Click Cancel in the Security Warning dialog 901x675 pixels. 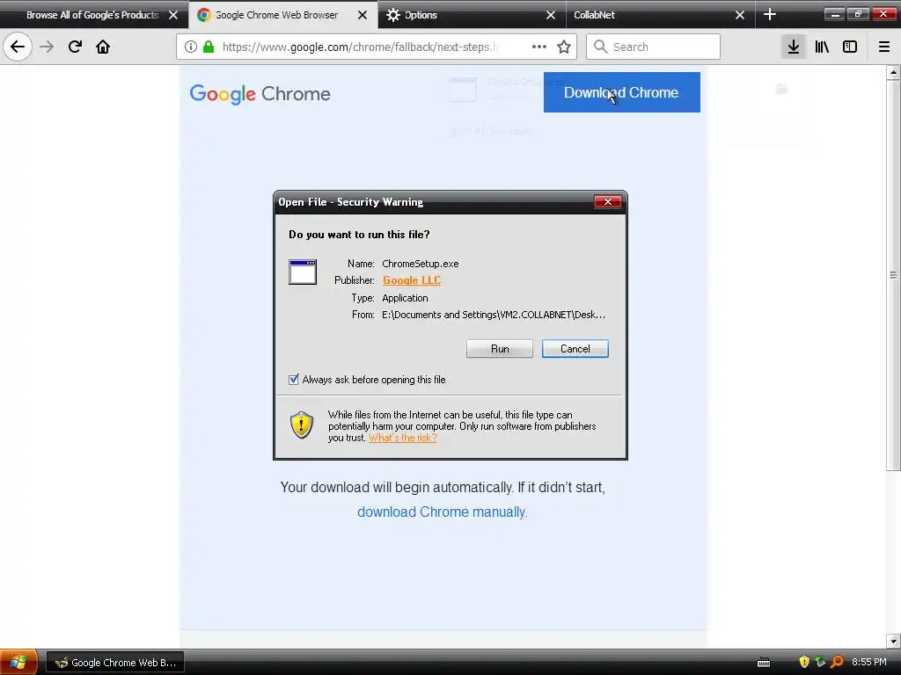[575, 348]
